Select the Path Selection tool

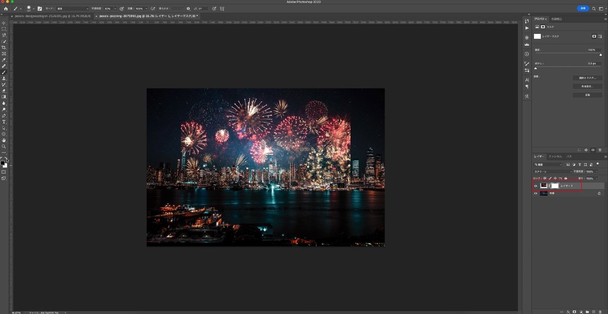click(x=4, y=128)
